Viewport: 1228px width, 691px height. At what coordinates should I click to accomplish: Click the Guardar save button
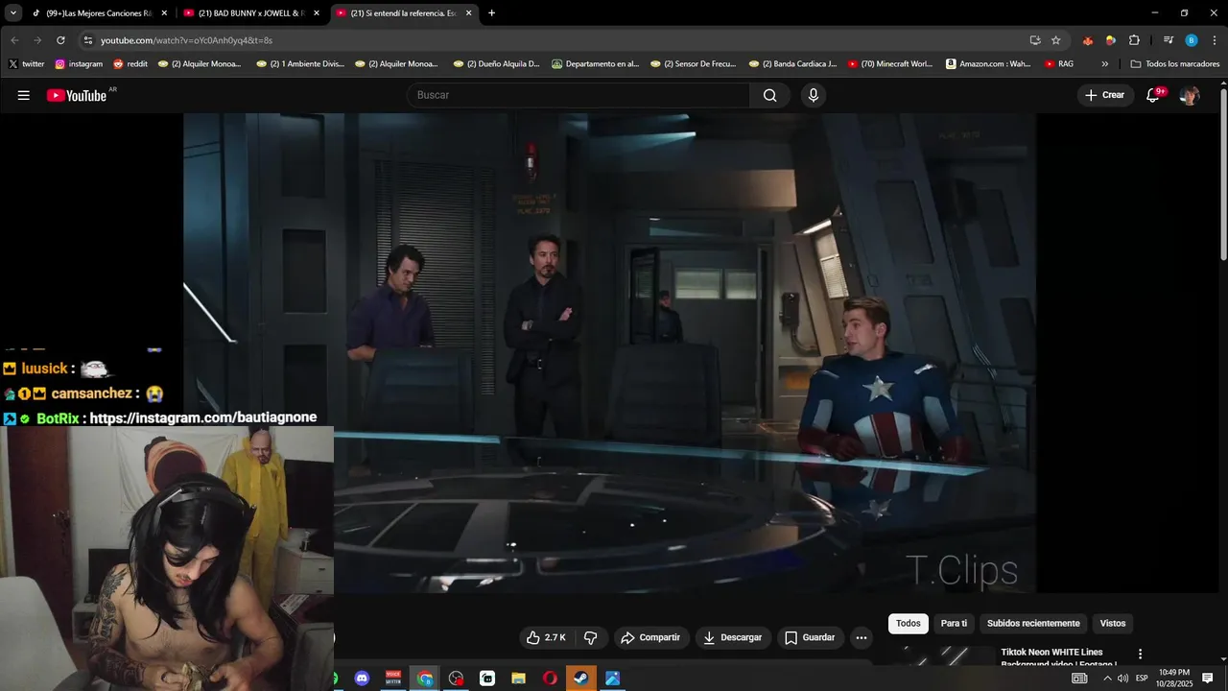pyautogui.click(x=810, y=637)
